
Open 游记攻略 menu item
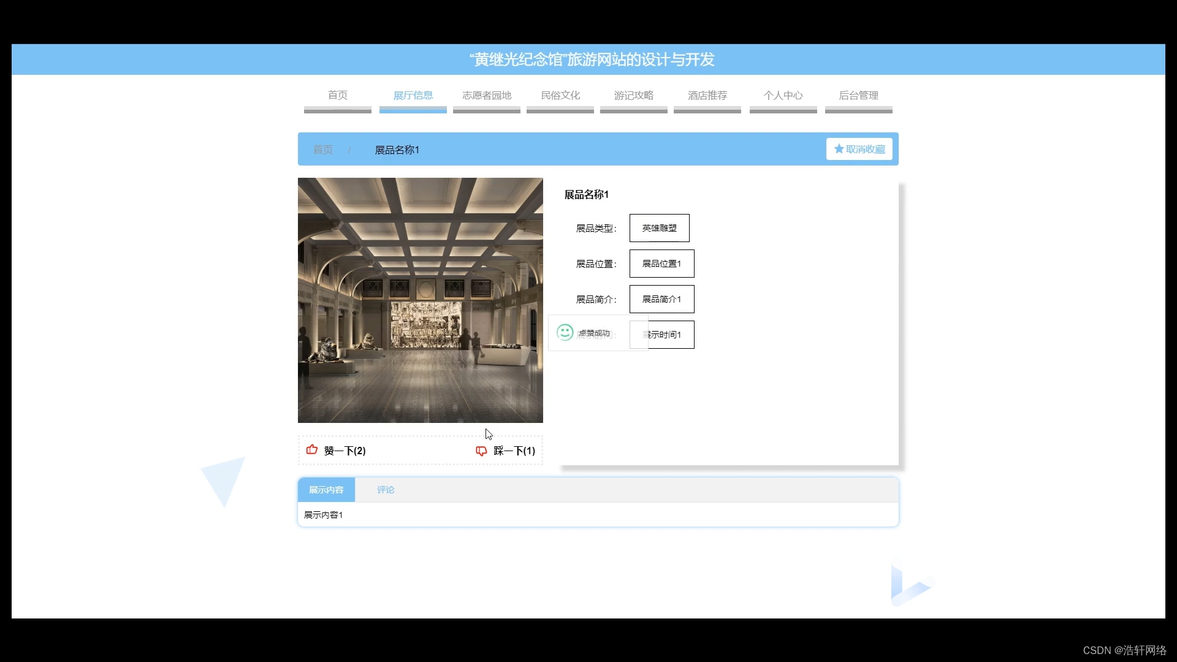633,96
